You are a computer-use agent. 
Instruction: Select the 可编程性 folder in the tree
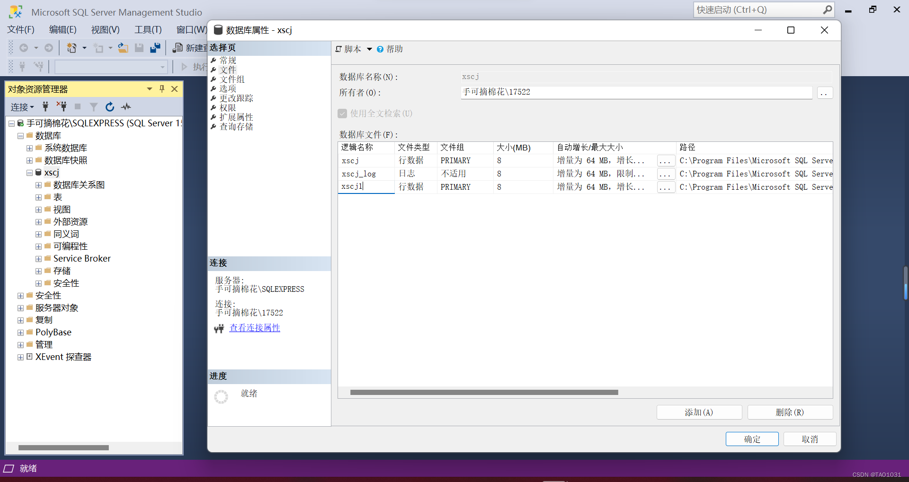(x=71, y=246)
